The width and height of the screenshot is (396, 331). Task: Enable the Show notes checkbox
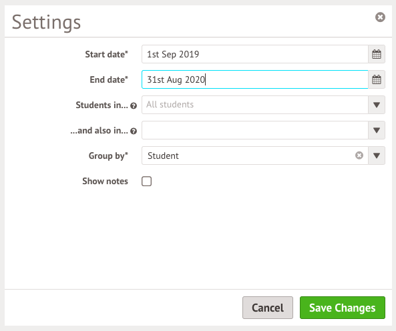tap(146, 181)
